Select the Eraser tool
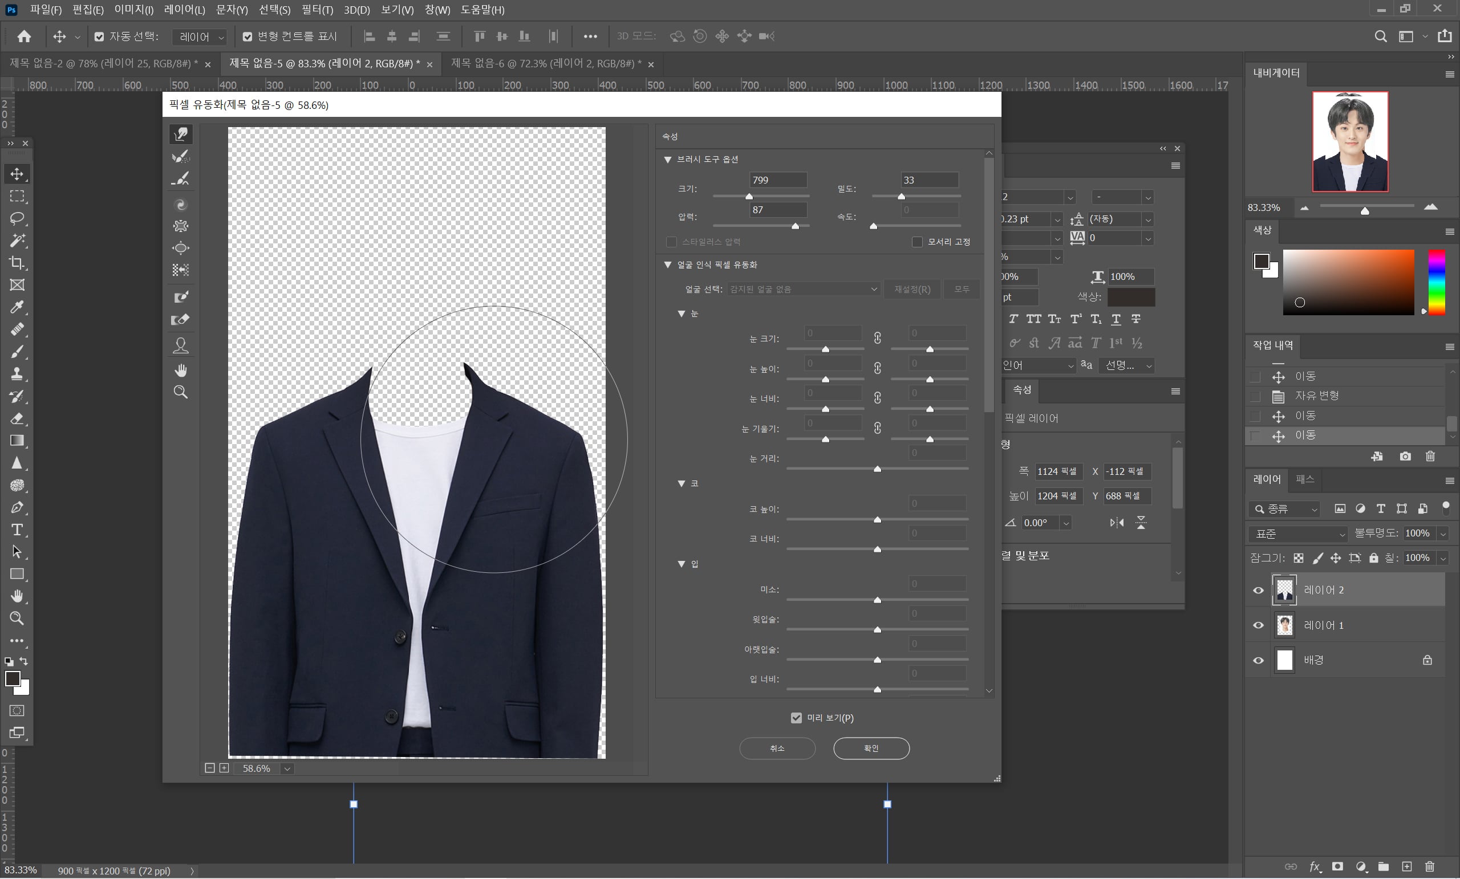The image size is (1460, 879). click(x=17, y=419)
